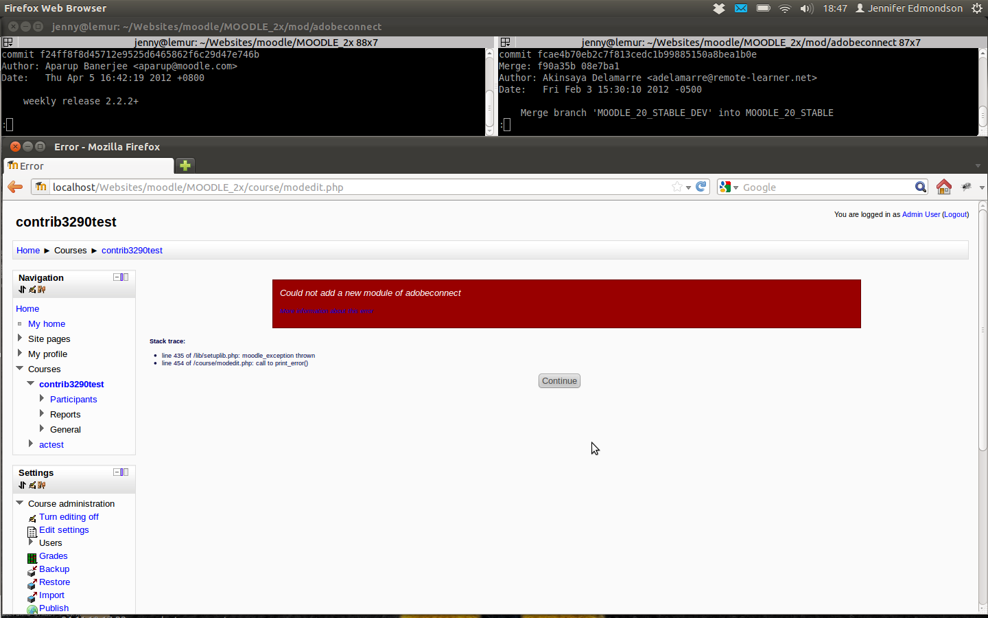The height and width of the screenshot is (618, 988).
Task: Open the Dropbox indicator in top panel
Action: pyautogui.click(x=719, y=8)
